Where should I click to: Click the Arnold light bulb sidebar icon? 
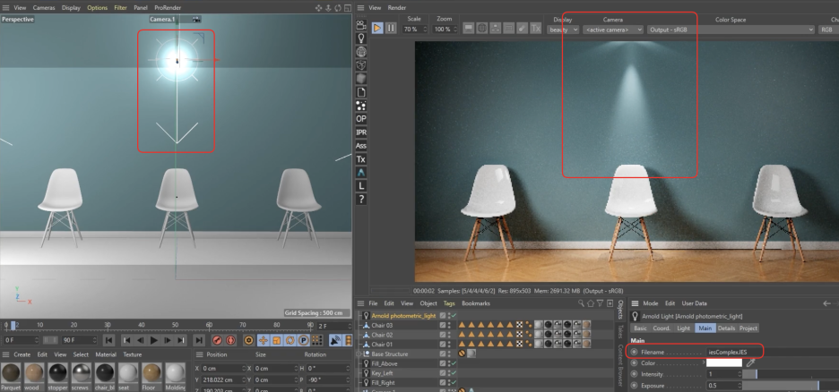361,38
